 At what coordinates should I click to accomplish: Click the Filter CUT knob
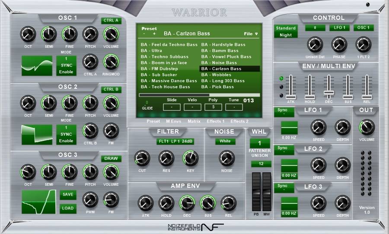pos(142,158)
